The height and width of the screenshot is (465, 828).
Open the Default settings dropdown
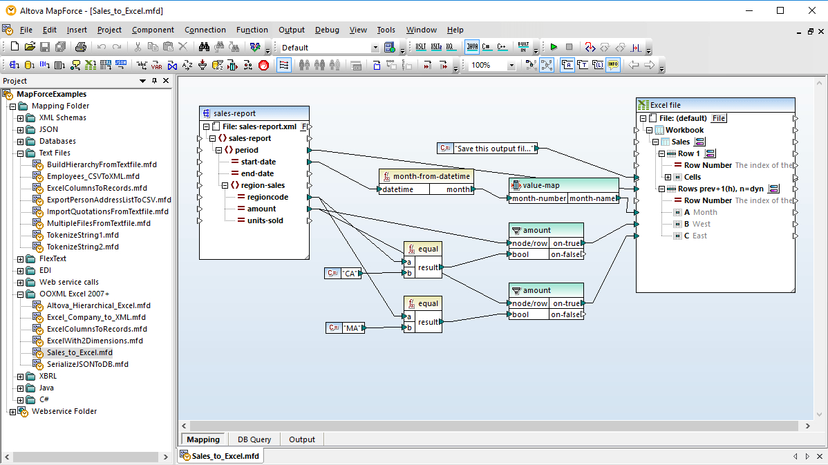pyautogui.click(x=376, y=46)
